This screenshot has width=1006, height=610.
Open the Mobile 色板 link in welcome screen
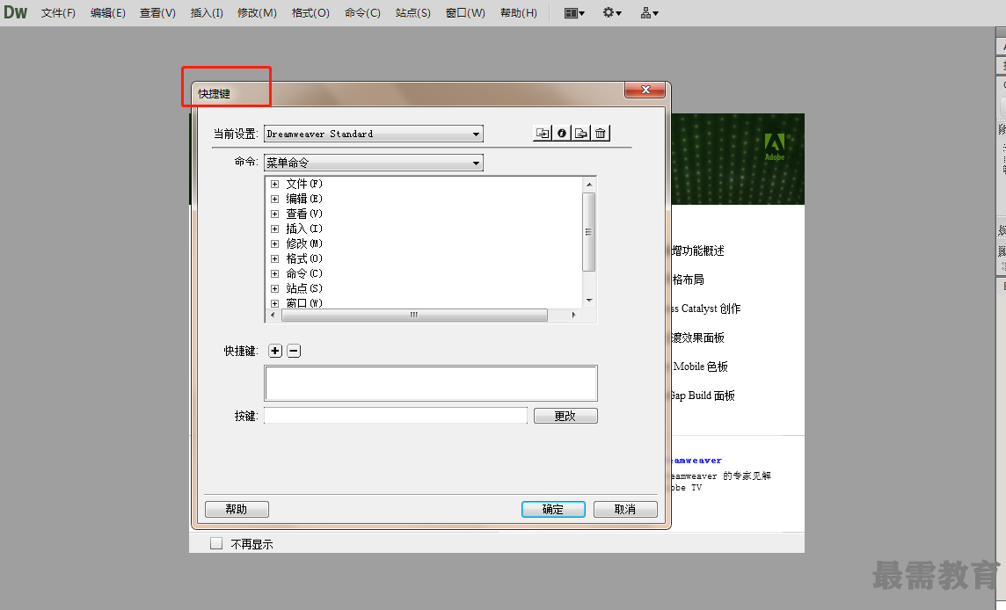click(701, 367)
